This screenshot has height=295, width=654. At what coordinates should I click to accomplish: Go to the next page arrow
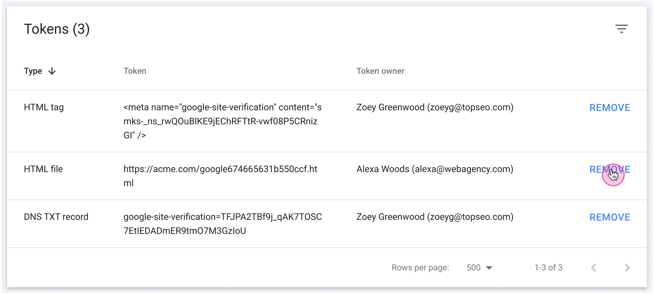coord(627,268)
